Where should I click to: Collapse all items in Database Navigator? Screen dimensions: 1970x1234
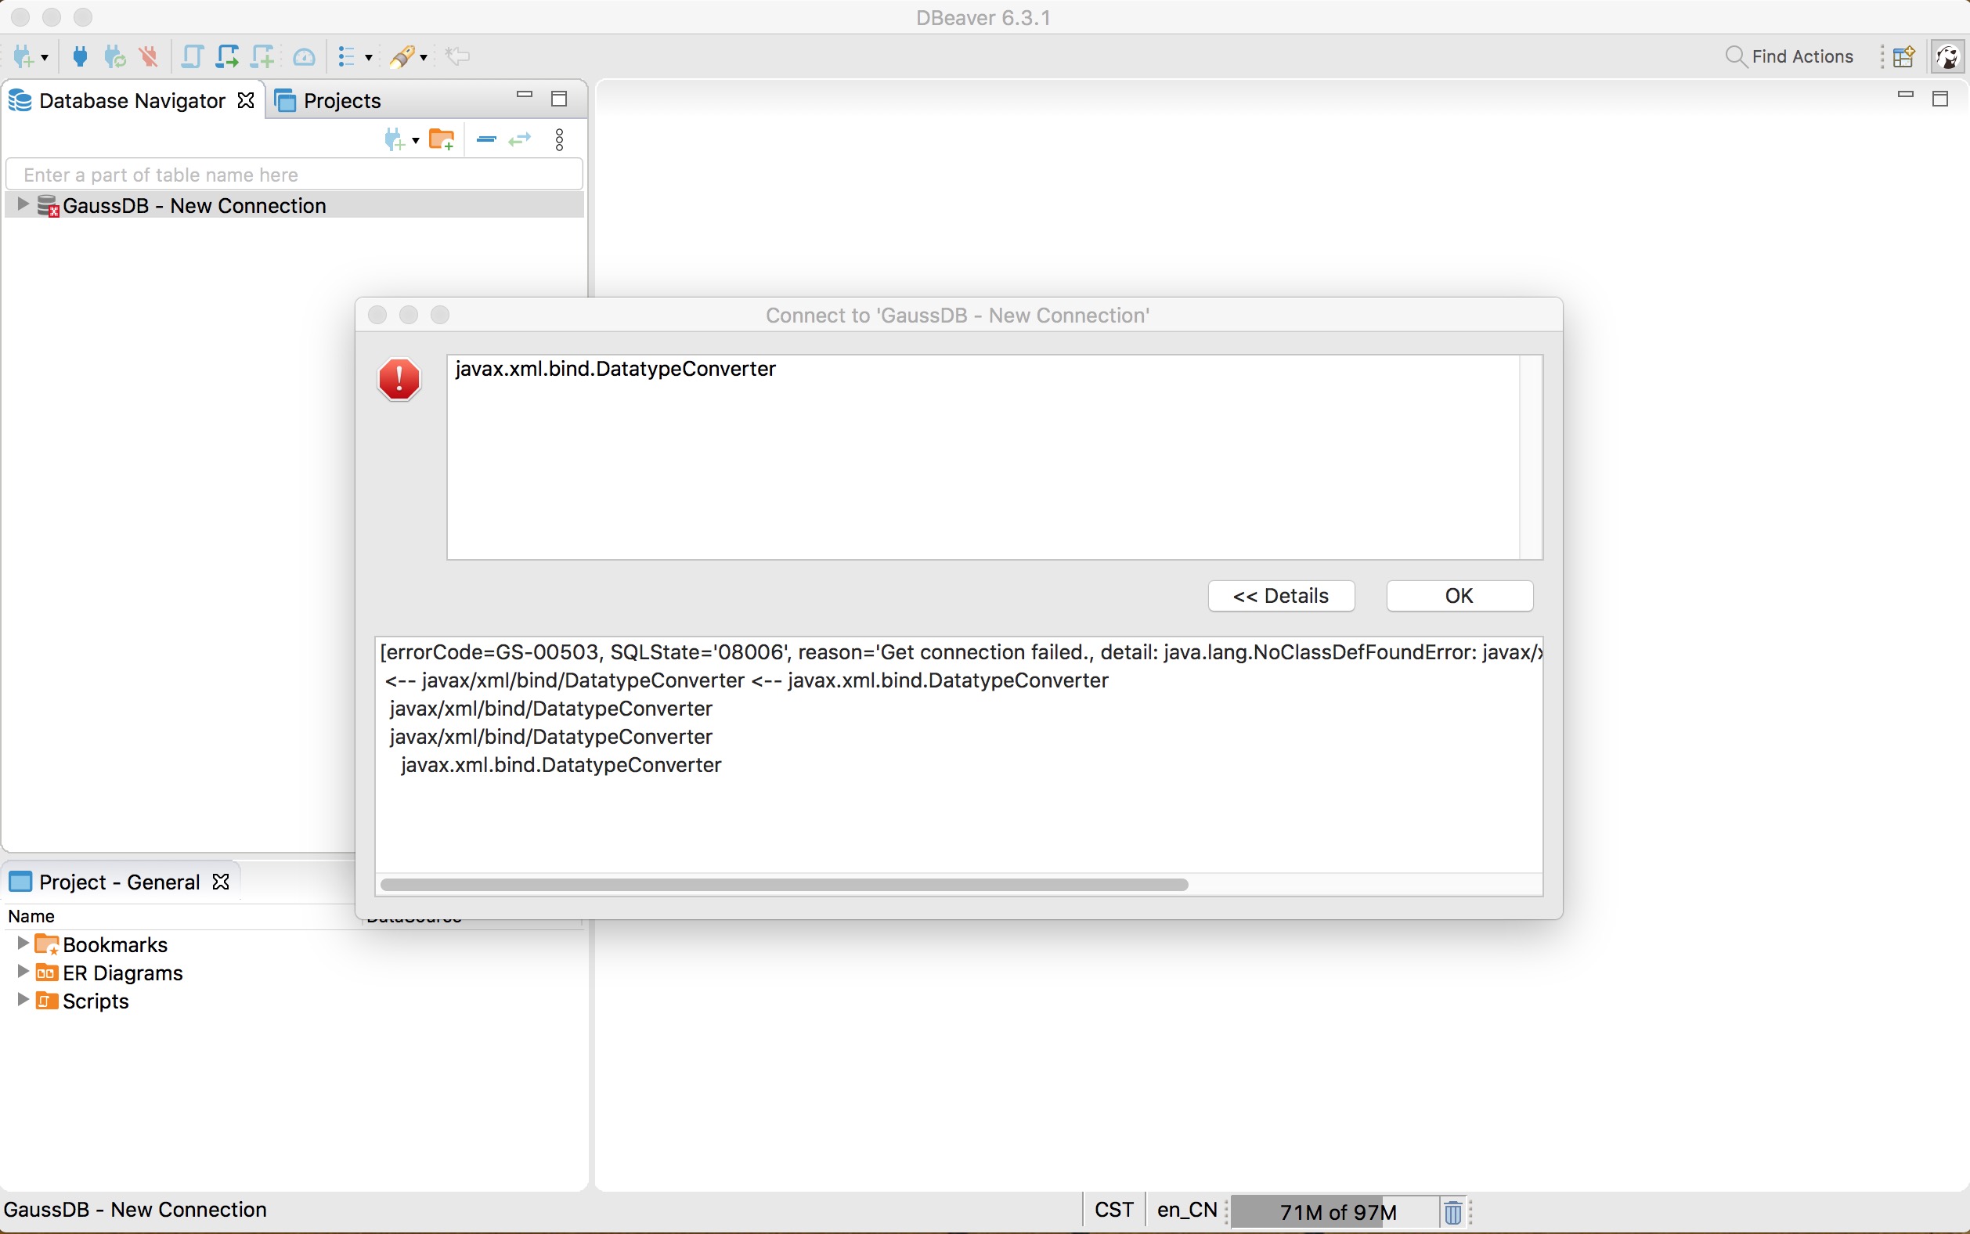485,139
